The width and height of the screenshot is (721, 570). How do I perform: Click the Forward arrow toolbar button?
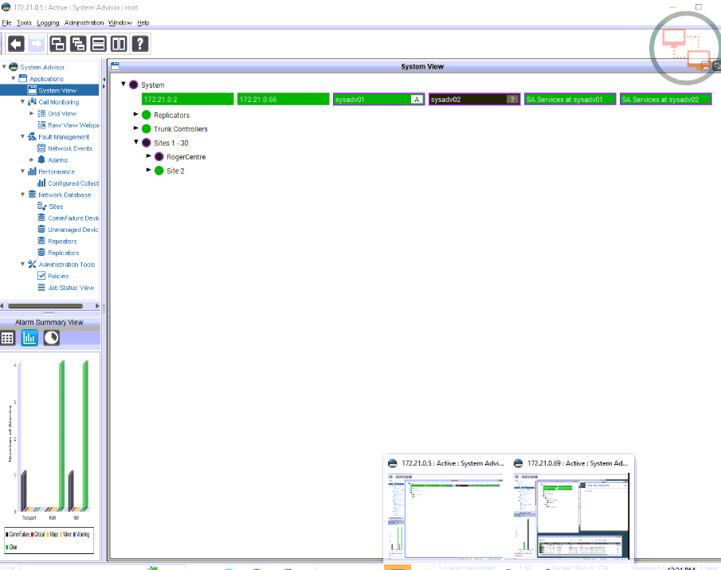(37, 44)
